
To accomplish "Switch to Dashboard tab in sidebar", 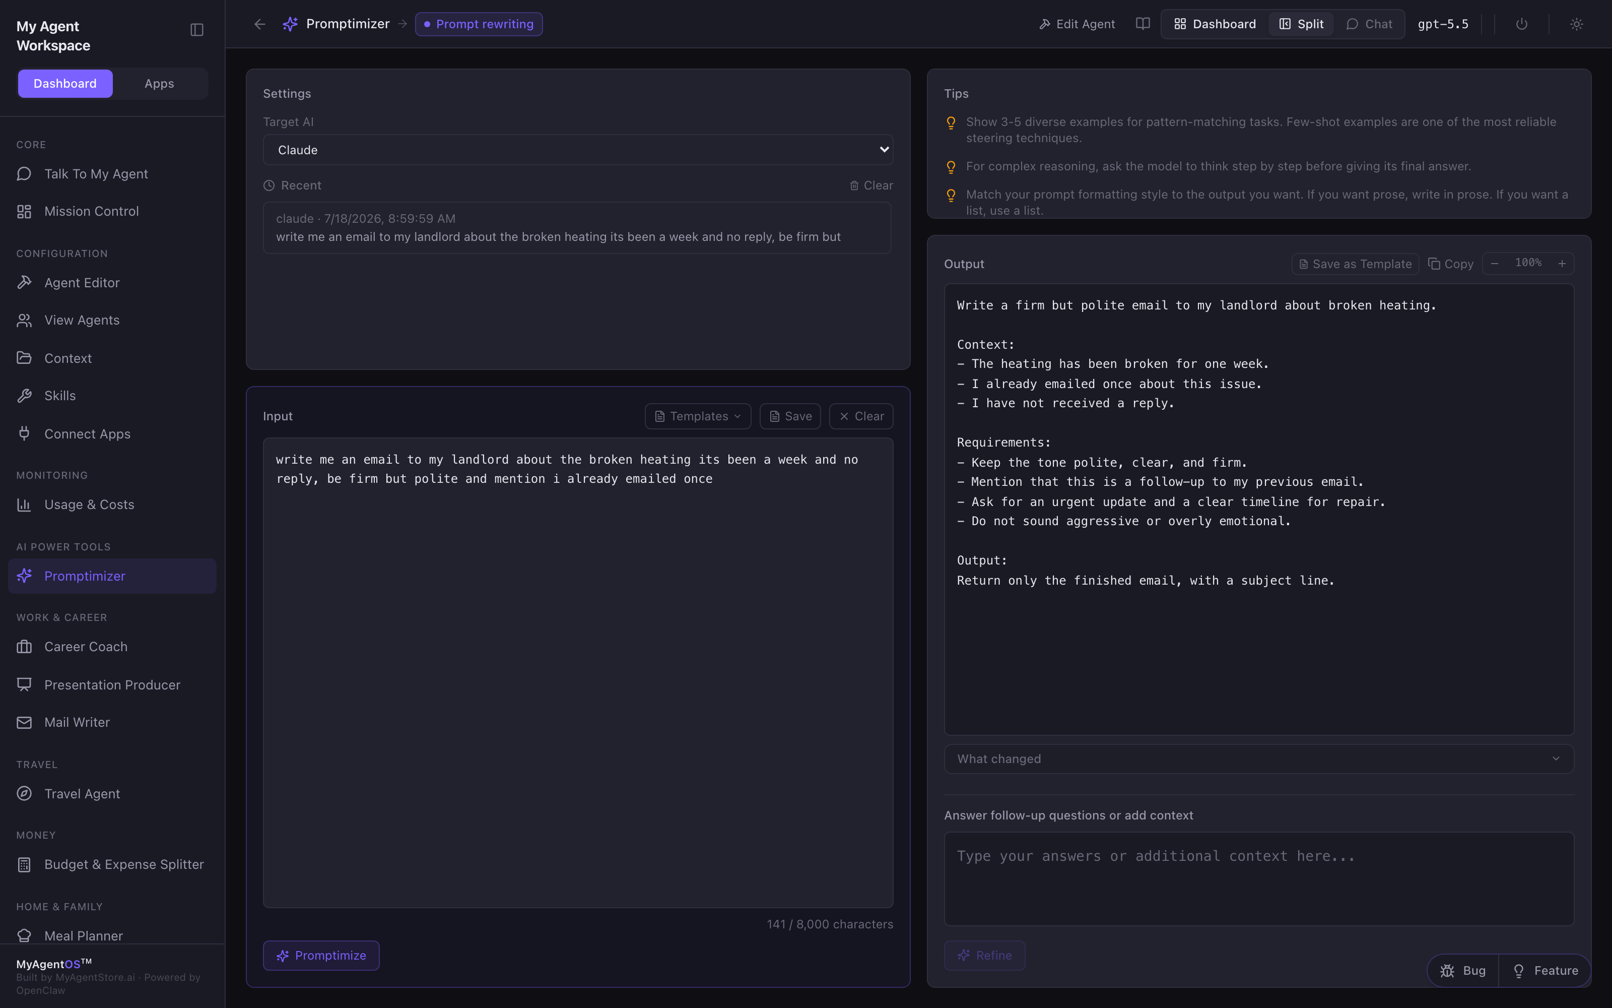I will [x=65, y=83].
